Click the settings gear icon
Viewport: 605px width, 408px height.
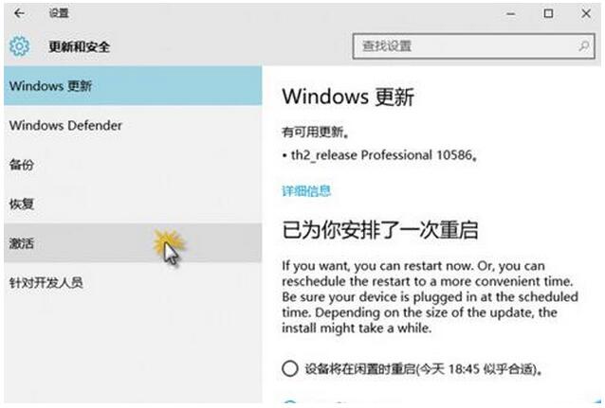point(19,45)
